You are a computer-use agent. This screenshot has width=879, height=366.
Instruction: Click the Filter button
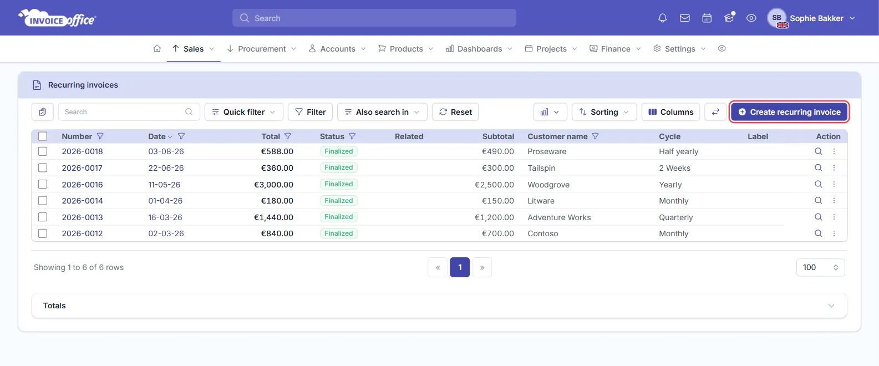coord(310,112)
